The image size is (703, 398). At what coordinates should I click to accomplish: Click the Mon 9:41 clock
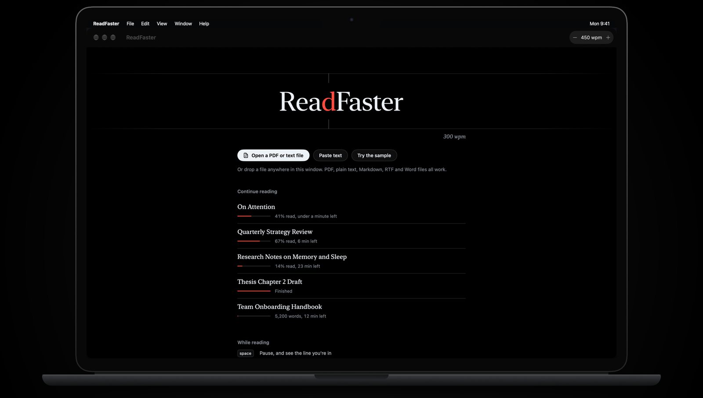[x=599, y=24]
